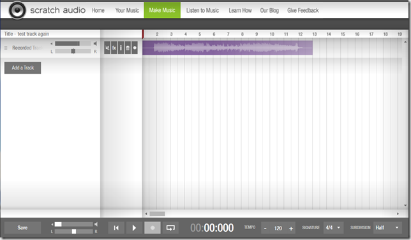Decrease the tempo with minus button
This screenshot has height=240, width=411.
click(265, 229)
